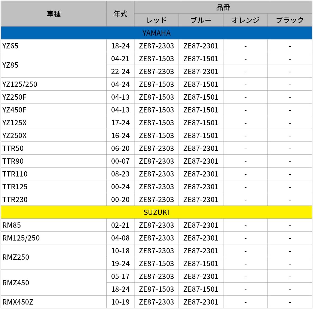Click year 04-13 in YZ450F row
The height and width of the screenshot is (309, 313).
pos(120,110)
